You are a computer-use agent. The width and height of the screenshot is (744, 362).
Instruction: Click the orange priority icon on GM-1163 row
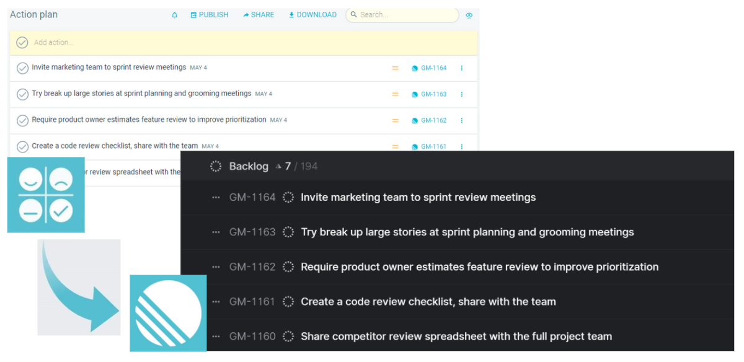click(x=395, y=94)
